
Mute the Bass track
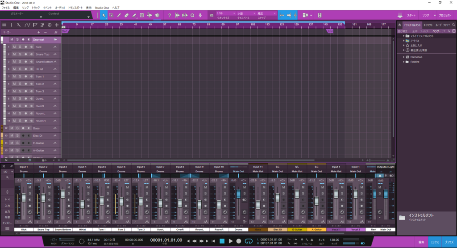12,128
